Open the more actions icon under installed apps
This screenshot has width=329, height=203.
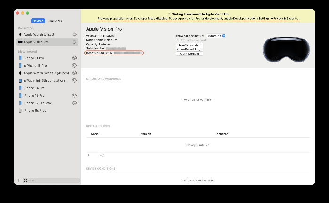coord(102,155)
